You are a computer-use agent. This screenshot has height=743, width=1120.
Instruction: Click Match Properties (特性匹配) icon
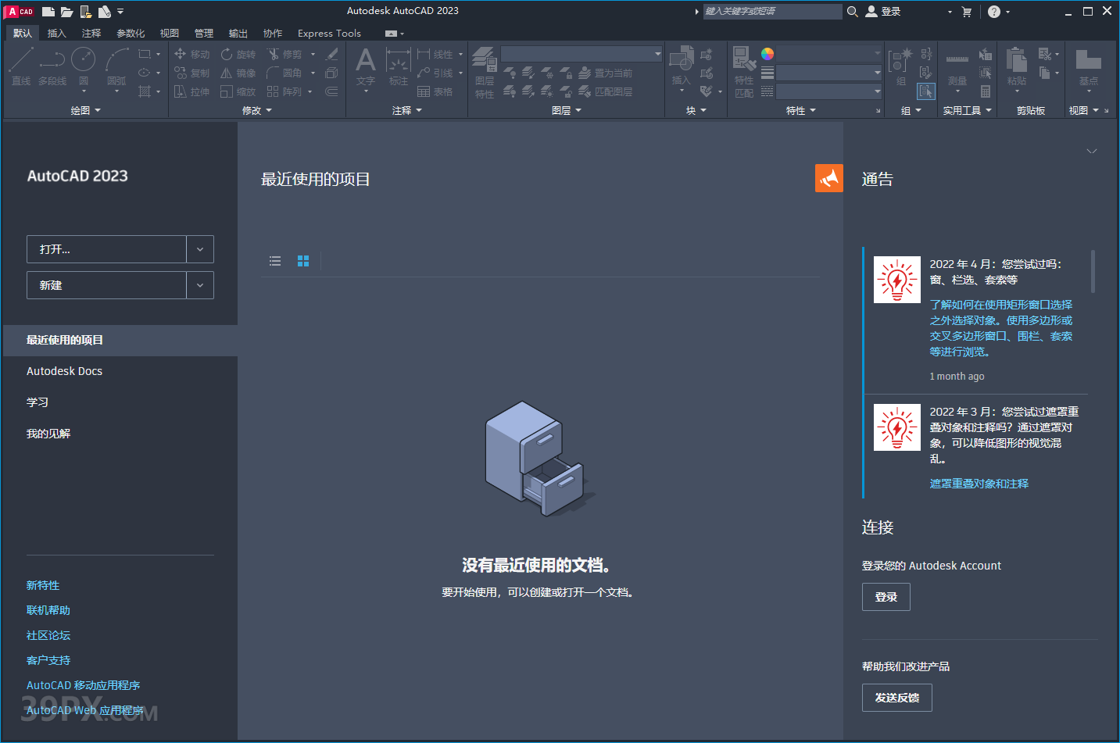744,72
